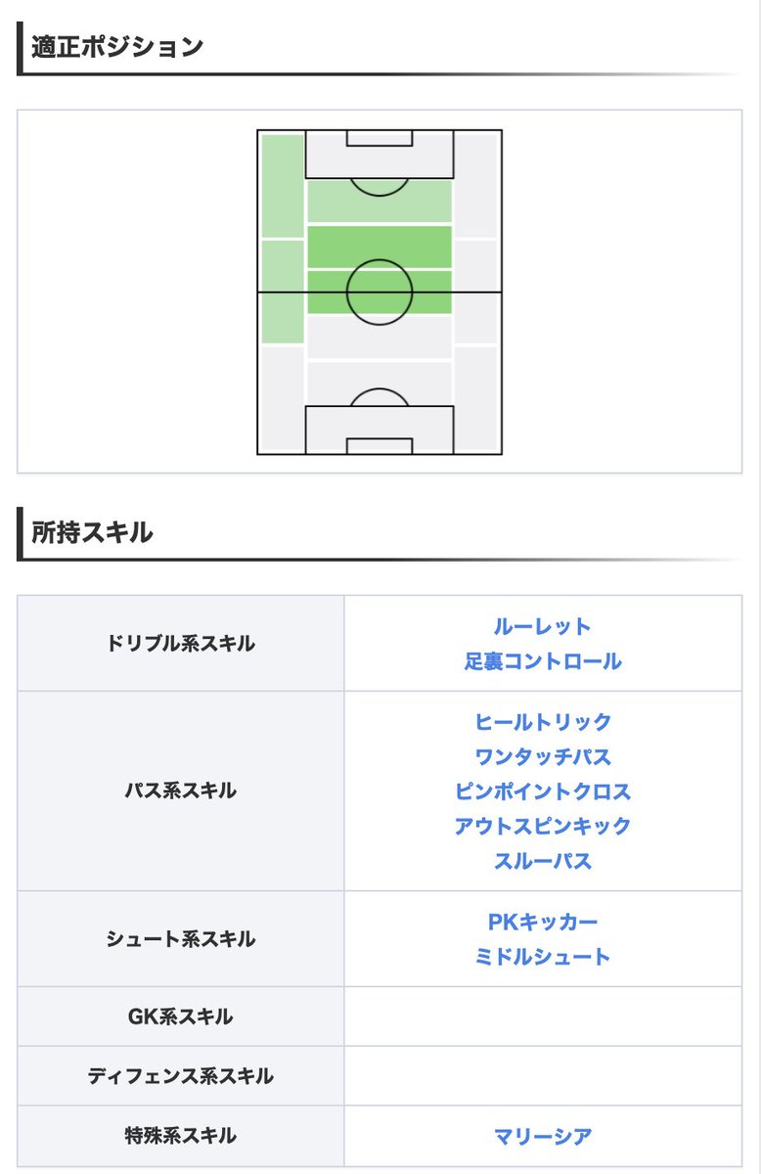Screen dimensions: 761x1174
Task: Click the top penalty box on the pitch
Action: [x=380, y=154]
